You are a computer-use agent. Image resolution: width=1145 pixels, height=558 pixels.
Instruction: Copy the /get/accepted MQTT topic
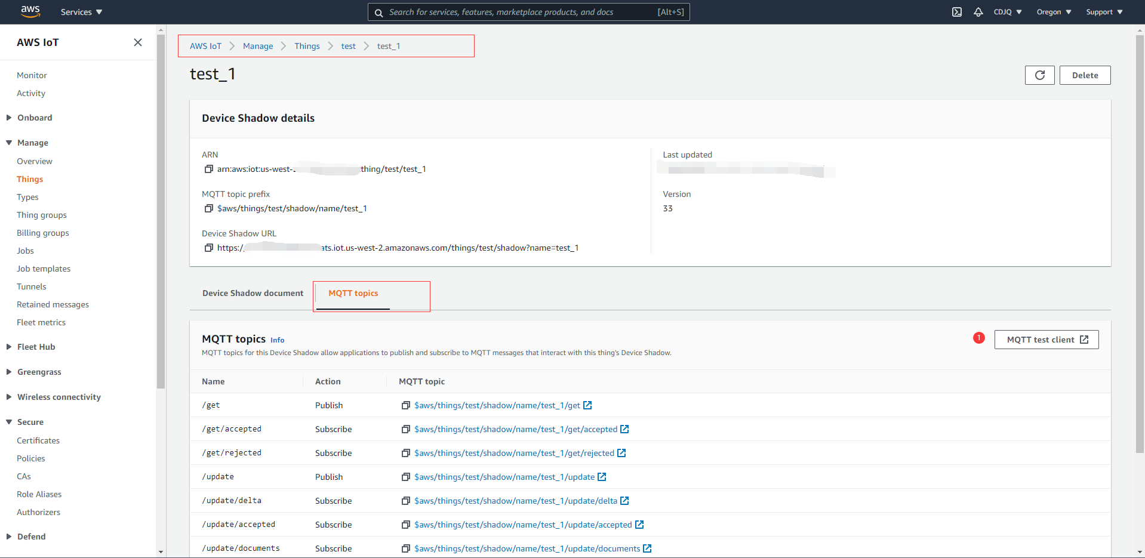pos(406,429)
